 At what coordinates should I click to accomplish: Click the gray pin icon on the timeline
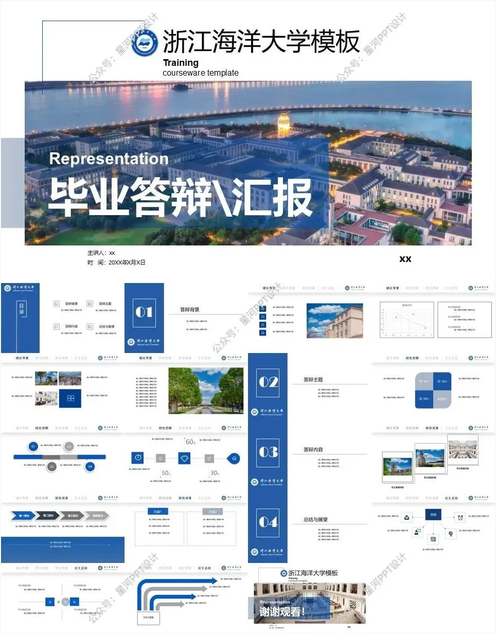tap(209, 458)
